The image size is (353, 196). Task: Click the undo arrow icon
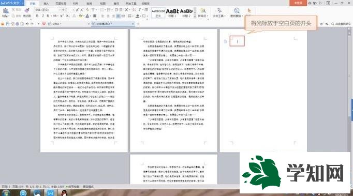tap(27, 24)
